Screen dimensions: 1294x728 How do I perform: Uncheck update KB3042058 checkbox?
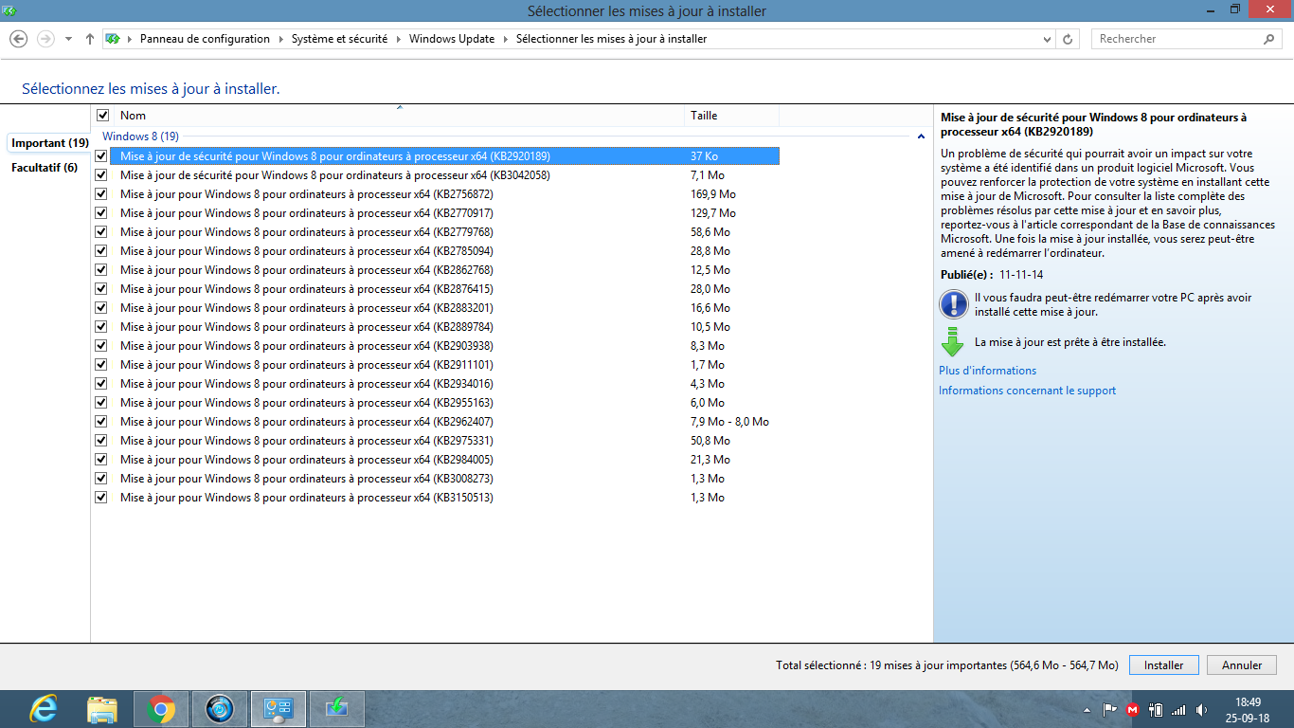[101, 174]
